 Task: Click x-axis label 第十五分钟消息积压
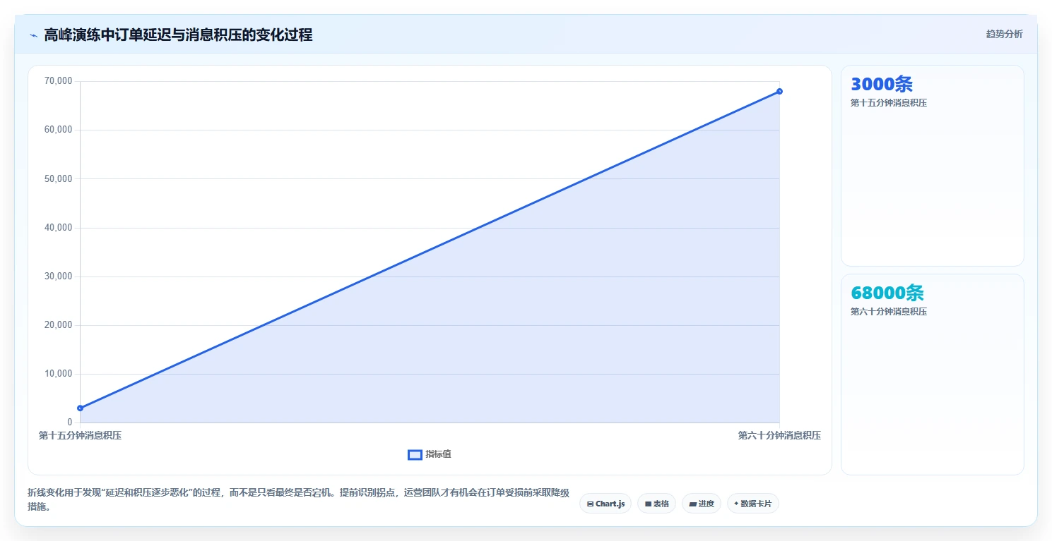tap(80, 435)
